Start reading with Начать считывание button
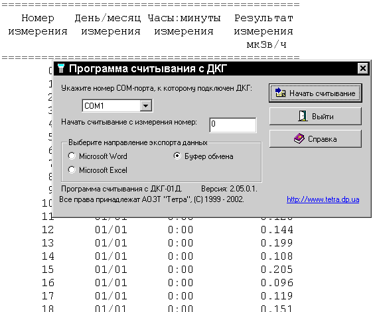This screenshot has width=373, height=312. (x=315, y=93)
